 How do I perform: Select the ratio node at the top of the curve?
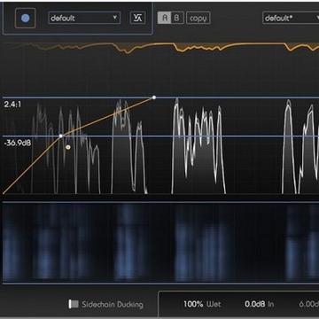coord(154,97)
